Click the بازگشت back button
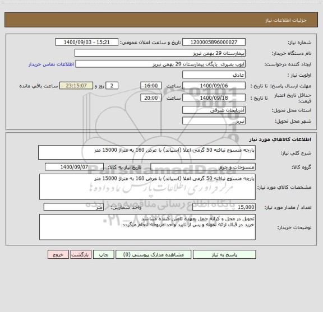Screen dimensions: 323x312 [81, 254]
